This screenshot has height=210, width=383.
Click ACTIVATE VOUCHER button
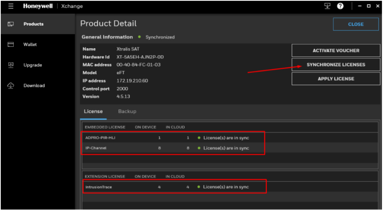point(336,50)
